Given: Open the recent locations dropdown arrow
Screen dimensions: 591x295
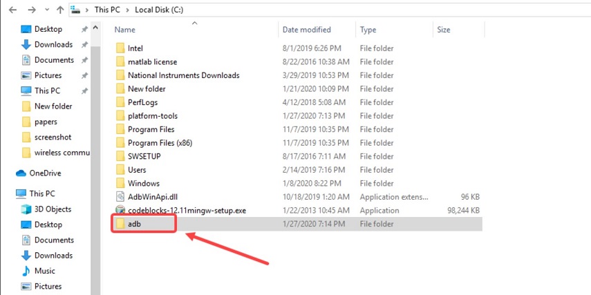Looking at the screenshot, I should [x=47, y=10].
